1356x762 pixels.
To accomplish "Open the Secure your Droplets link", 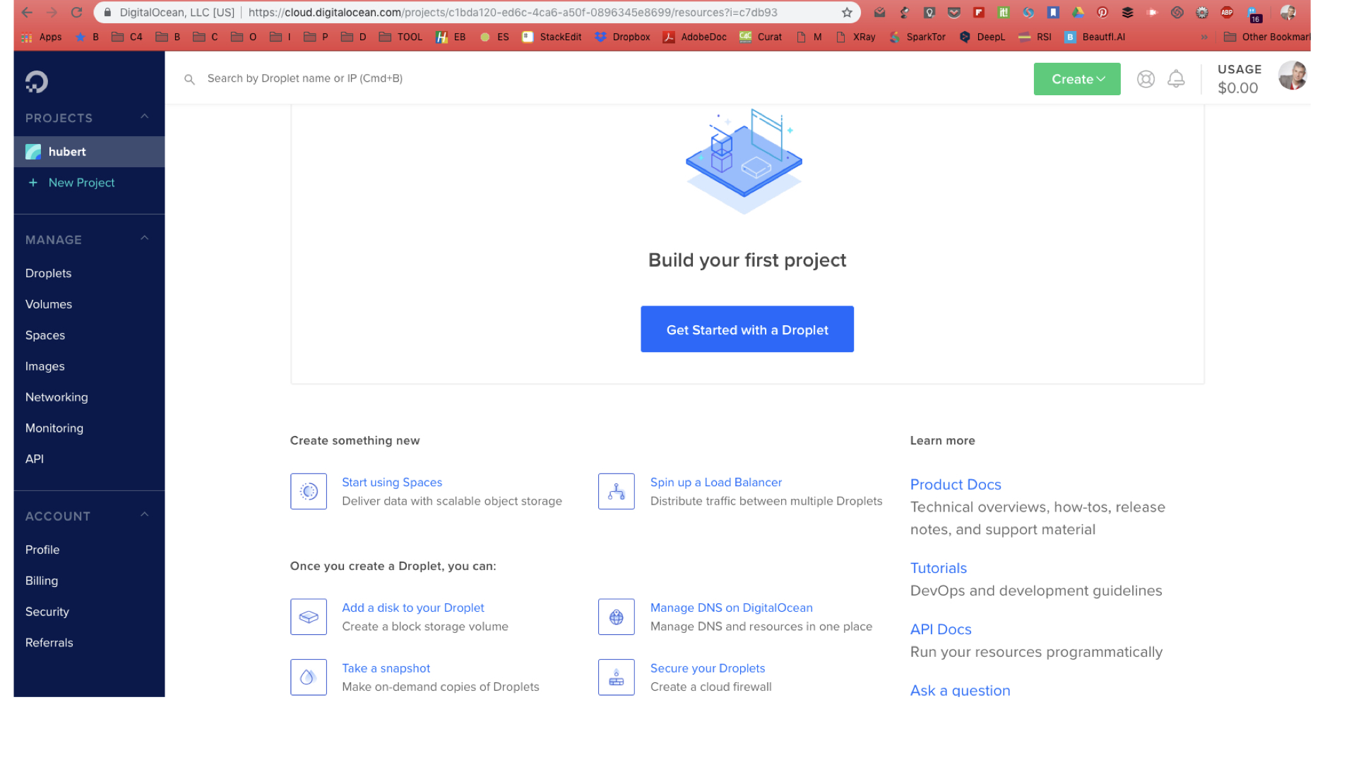I will (708, 669).
